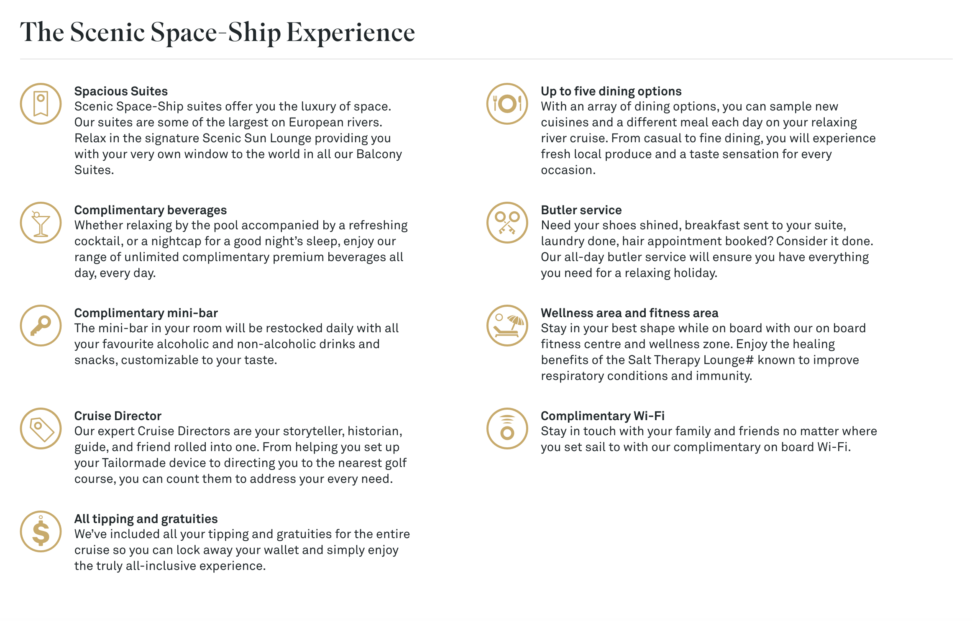Image resolution: width=972 pixels, height=621 pixels.
Task: Click Wellness area and fitness area heading
Action: click(629, 313)
